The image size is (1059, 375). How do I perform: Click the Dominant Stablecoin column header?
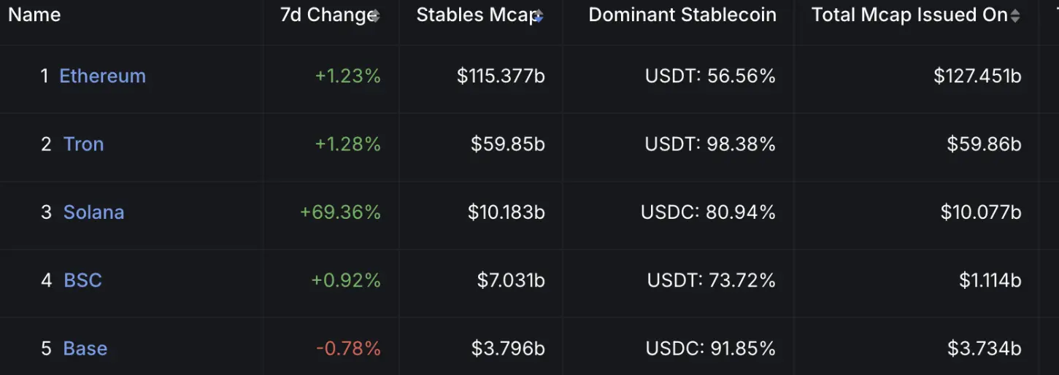682,15
